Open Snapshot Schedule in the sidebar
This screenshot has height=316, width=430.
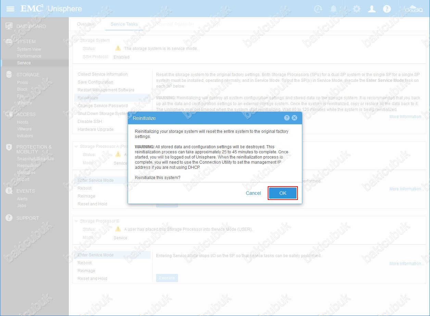(x=36, y=159)
